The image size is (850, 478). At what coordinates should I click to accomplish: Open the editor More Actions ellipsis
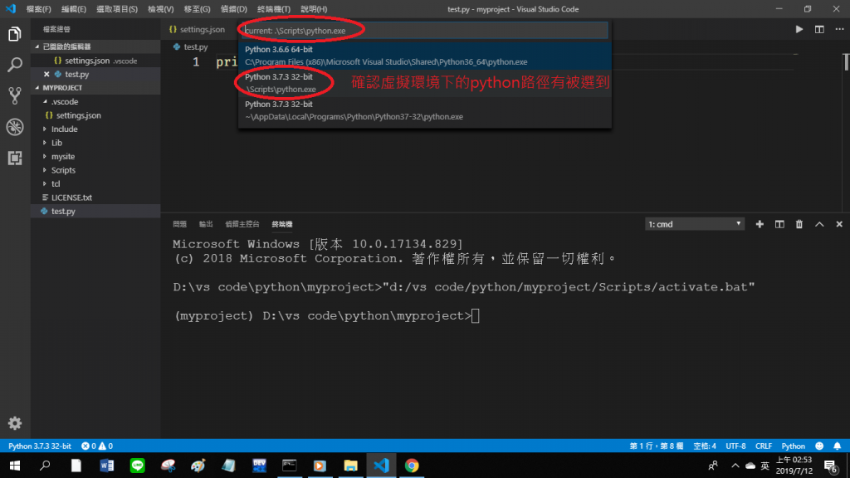click(x=839, y=29)
